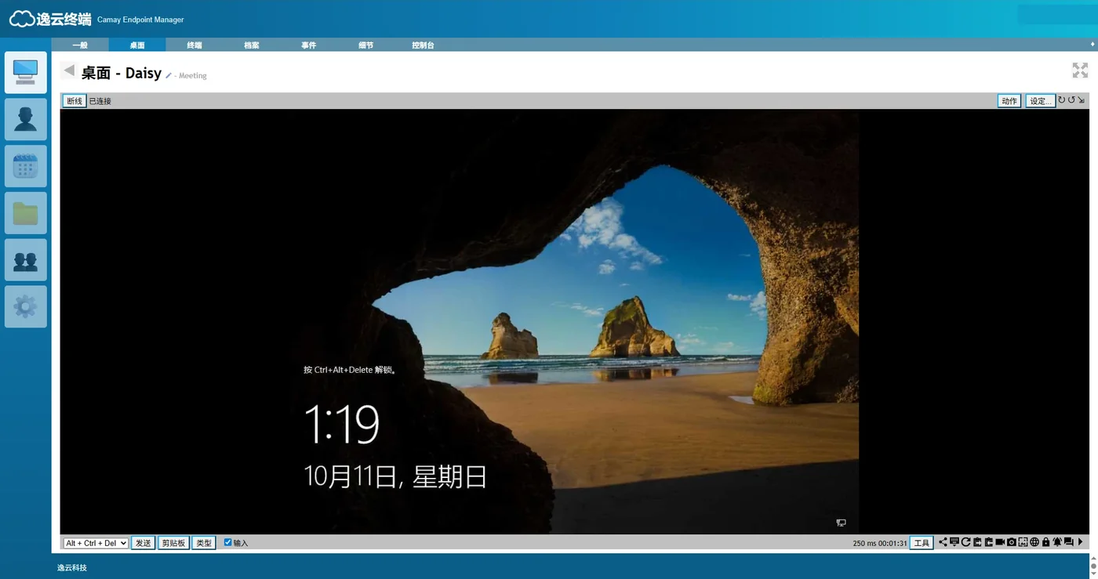
Task: Open the folder icon in the sidebar
Action: [x=26, y=213]
